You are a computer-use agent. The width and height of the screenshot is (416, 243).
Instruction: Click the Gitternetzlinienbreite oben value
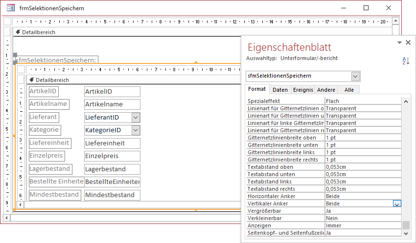[363, 138]
